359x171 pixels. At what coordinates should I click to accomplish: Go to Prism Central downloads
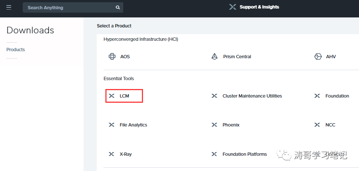237,57
